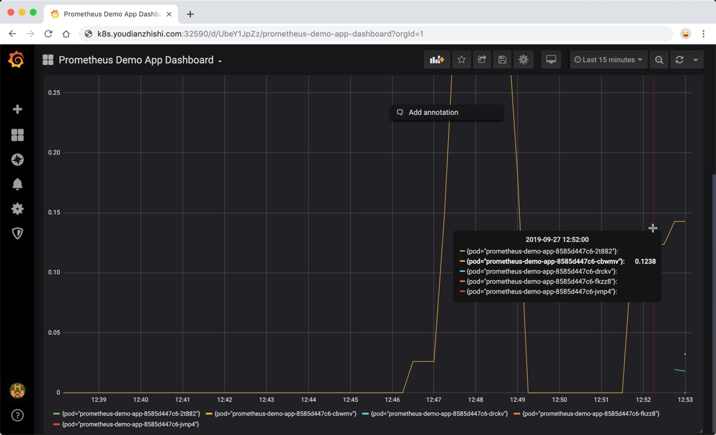Image resolution: width=716 pixels, height=435 pixels.
Task: Open Explore from the compass sidebar icon
Action: click(x=17, y=159)
